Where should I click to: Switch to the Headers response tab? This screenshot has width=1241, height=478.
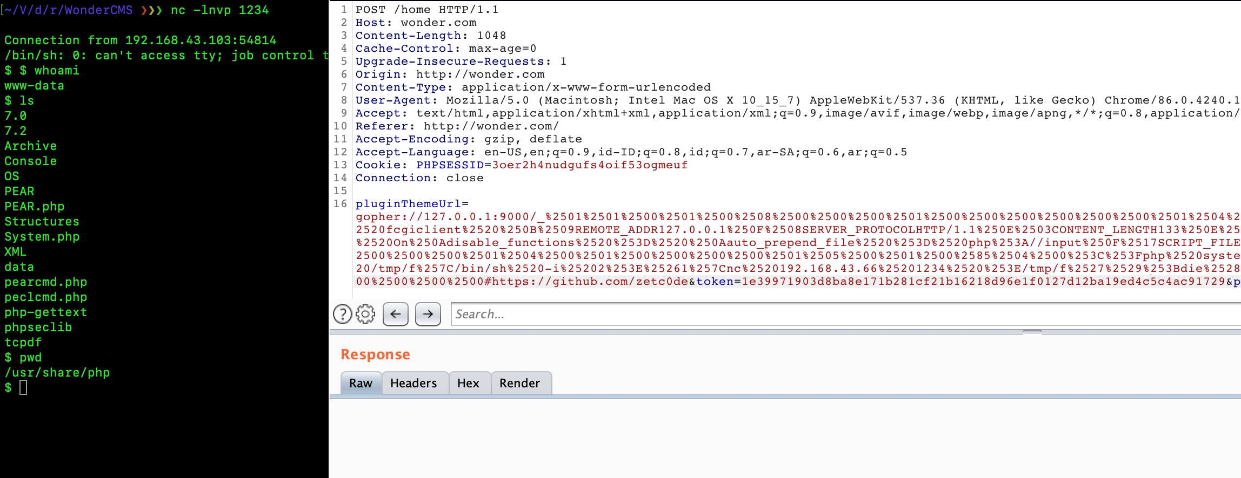point(414,383)
